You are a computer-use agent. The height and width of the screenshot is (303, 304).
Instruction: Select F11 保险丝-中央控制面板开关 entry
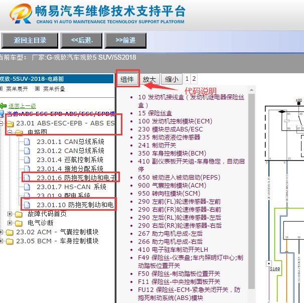[179, 281]
